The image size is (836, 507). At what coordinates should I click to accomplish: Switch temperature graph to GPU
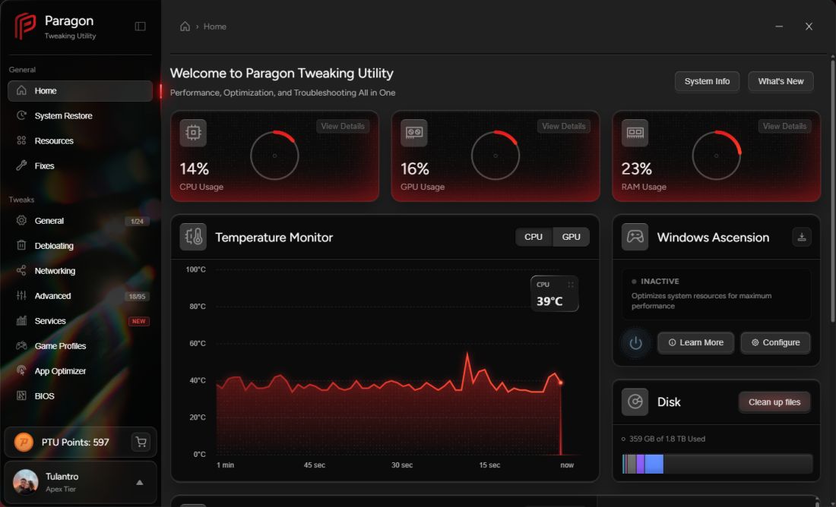[x=571, y=237]
